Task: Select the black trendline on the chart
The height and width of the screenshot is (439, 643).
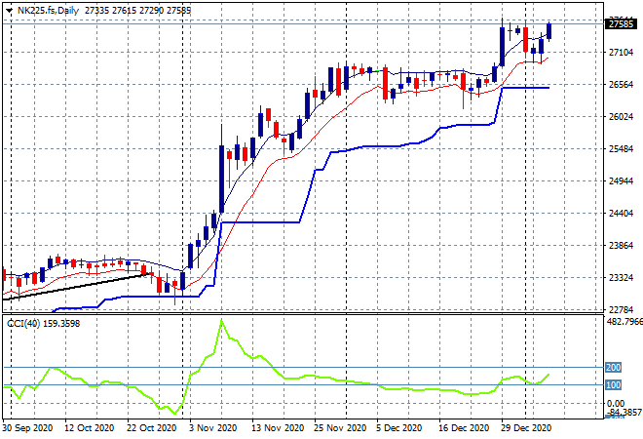Action: 78,286
